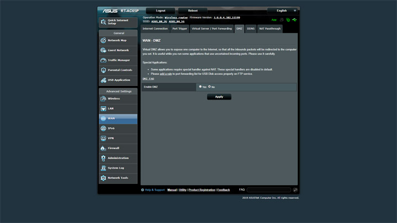Image resolution: width=397 pixels, height=223 pixels.
Task: Apply the DMZ settings
Action: [219, 97]
